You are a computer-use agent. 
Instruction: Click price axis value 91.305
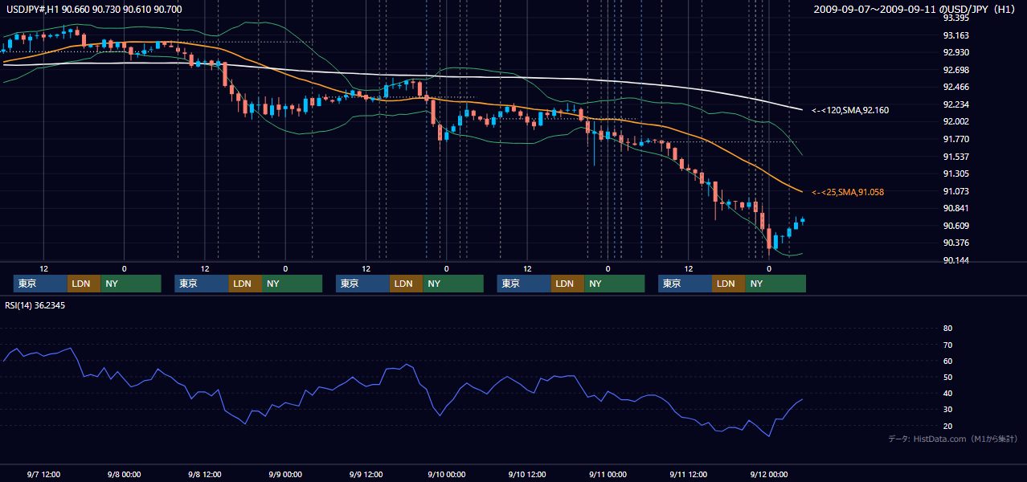tap(955, 174)
